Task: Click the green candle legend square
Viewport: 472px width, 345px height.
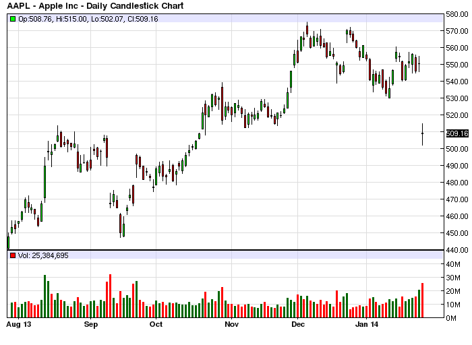Action: coord(13,19)
